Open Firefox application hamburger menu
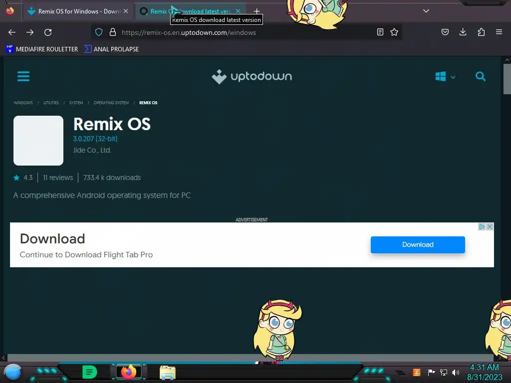The image size is (511, 383). click(499, 32)
